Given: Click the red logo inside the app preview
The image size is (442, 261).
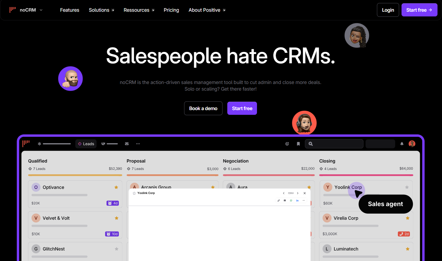Looking at the screenshot, I should pos(26,143).
